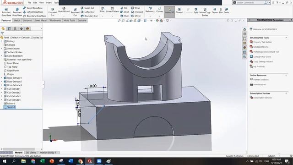Viewport: 293px width, 165px height.
Task: Select the Intersect tool
Action: click(137, 12)
